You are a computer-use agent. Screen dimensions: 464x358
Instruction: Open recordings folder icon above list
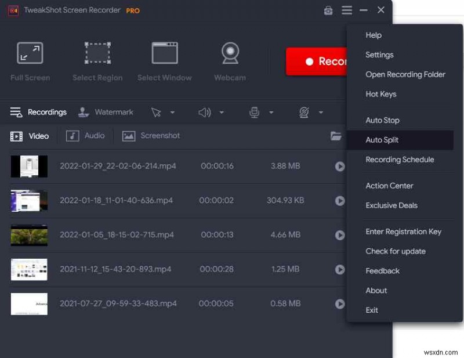[x=336, y=136]
